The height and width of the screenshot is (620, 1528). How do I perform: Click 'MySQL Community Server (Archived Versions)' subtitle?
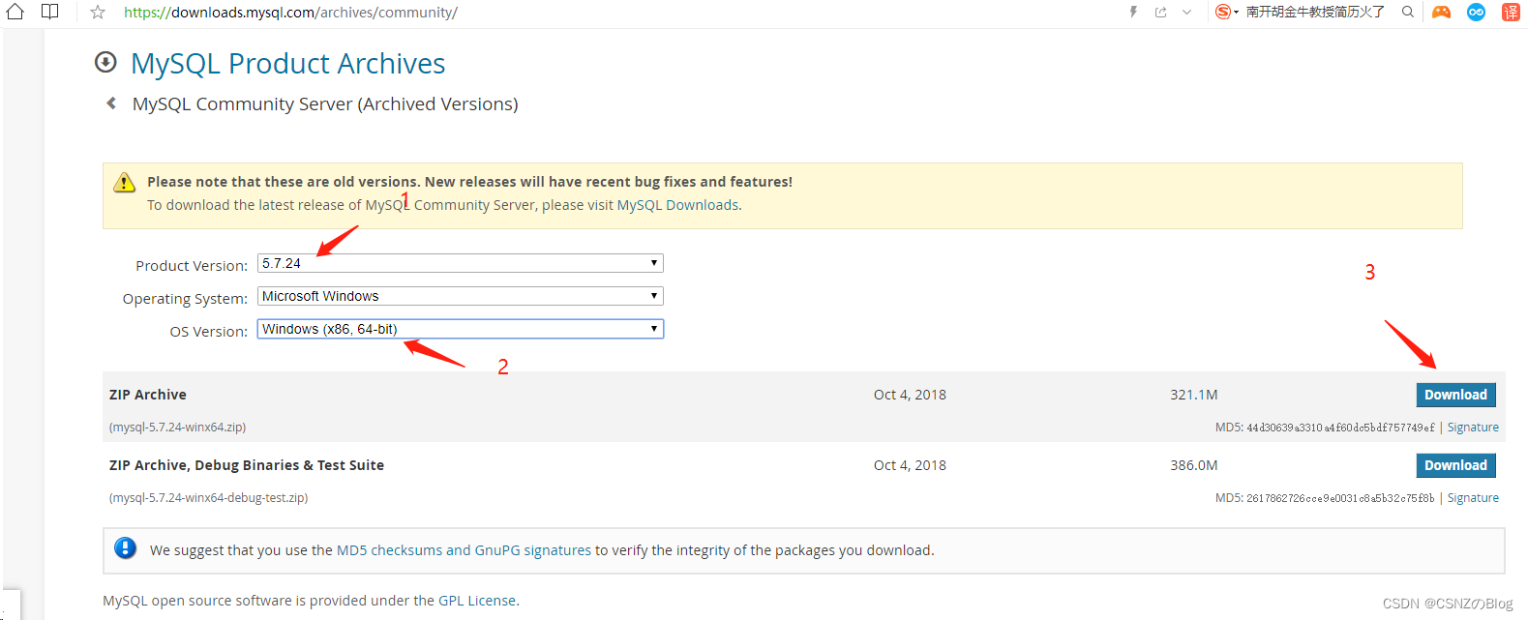[x=325, y=103]
